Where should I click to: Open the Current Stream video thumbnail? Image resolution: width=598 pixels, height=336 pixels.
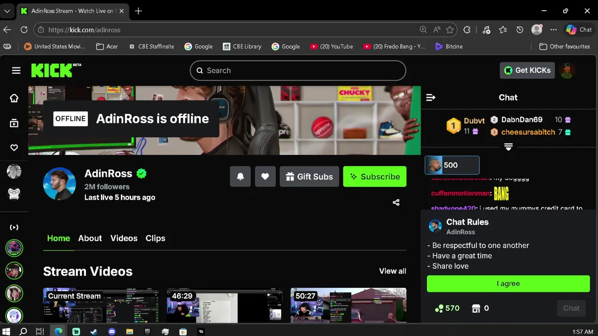pos(101,305)
